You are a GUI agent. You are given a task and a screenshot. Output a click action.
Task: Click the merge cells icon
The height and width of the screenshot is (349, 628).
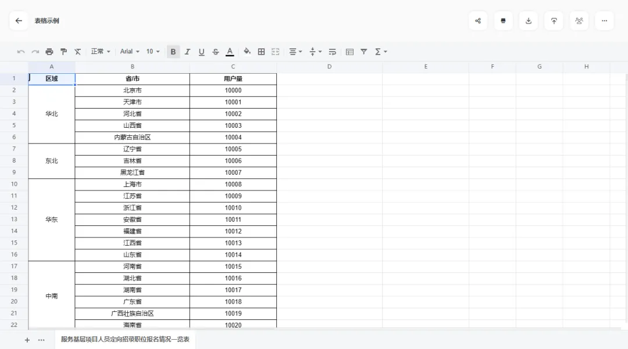(x=275, y=52)
